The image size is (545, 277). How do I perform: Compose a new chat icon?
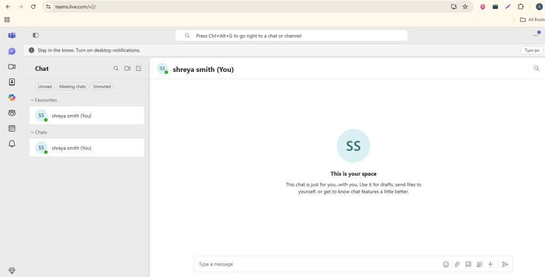point(139,69)
